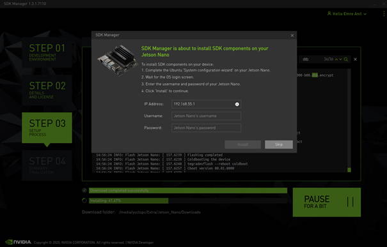Click the '36/36' search match counter
387x247 pixels.
click(x=328, y=59)
